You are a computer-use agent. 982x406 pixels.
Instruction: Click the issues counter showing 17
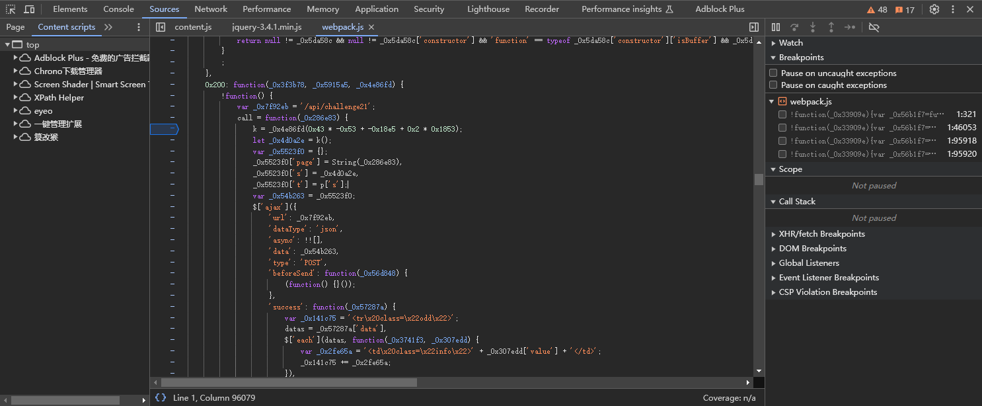pyautogui.click(x=905, y=9)
